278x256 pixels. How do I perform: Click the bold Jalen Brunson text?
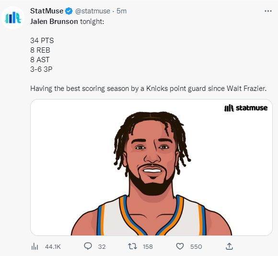pyautogui.click(x=54, y=22)
